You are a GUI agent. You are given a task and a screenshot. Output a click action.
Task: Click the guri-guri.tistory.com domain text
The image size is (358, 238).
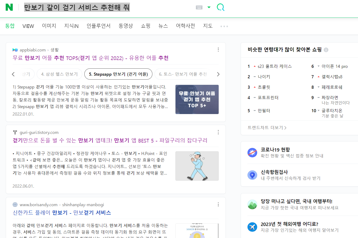coord(39,132)
